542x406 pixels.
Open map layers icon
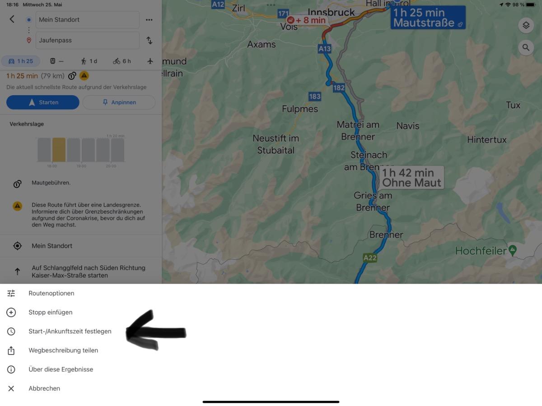tap(526, 25)
